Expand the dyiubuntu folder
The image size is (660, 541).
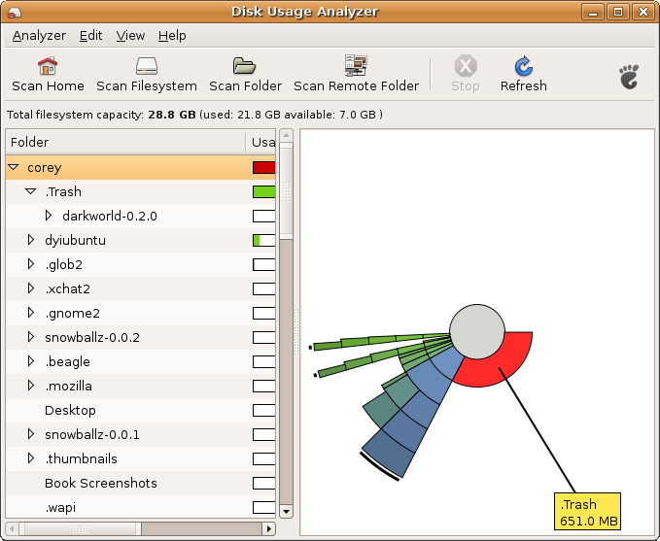point(31,240)
